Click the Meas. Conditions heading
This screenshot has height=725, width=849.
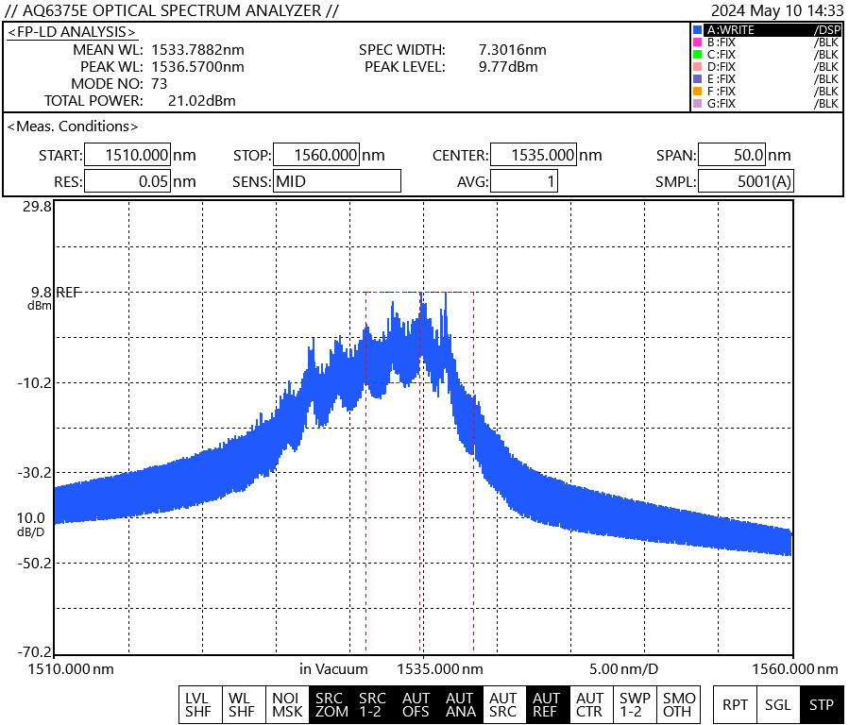tap(73, 126)
